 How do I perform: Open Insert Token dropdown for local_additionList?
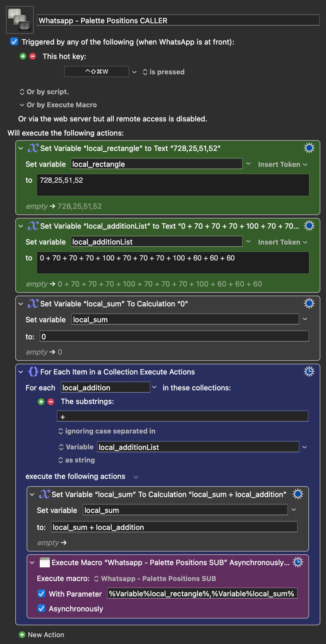(282, 242)
